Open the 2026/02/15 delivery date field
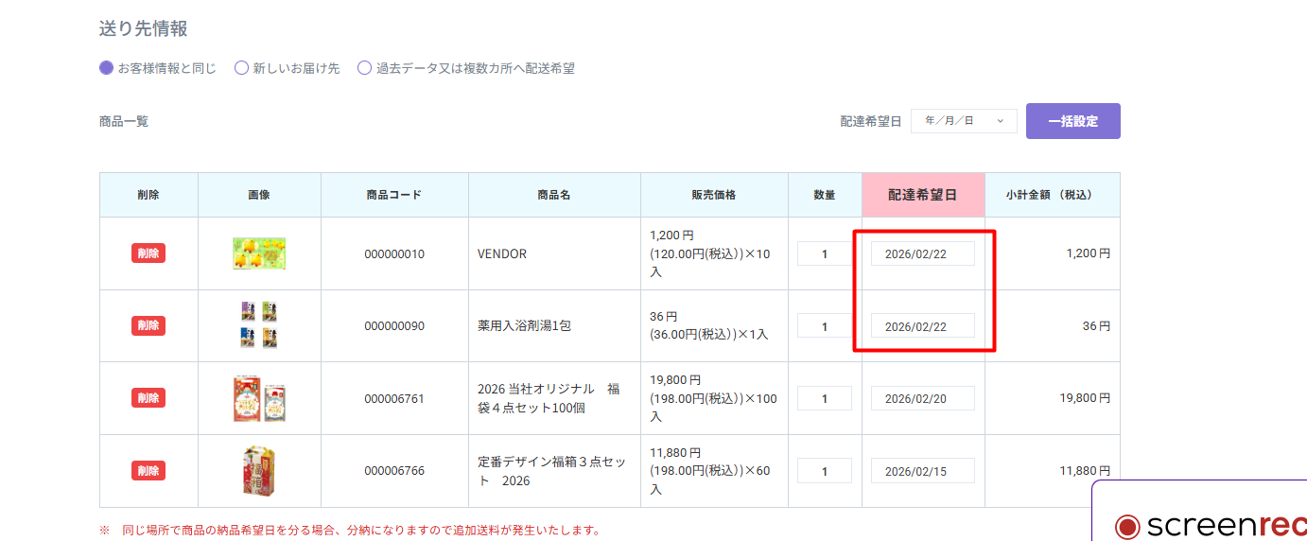This screenshot has height=541, width=1307. click(922, 471)
